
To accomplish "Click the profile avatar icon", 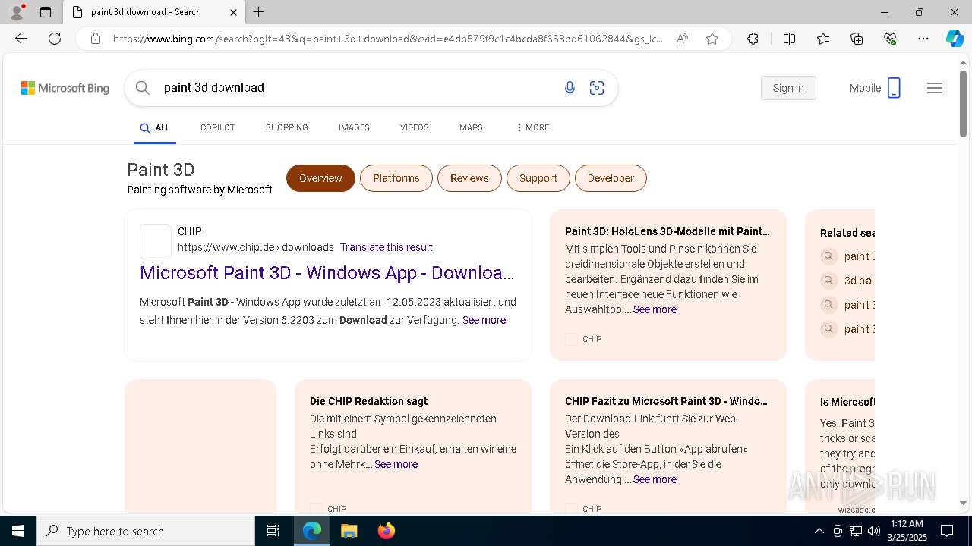I will pyautogui.click(x=17, y=12).
